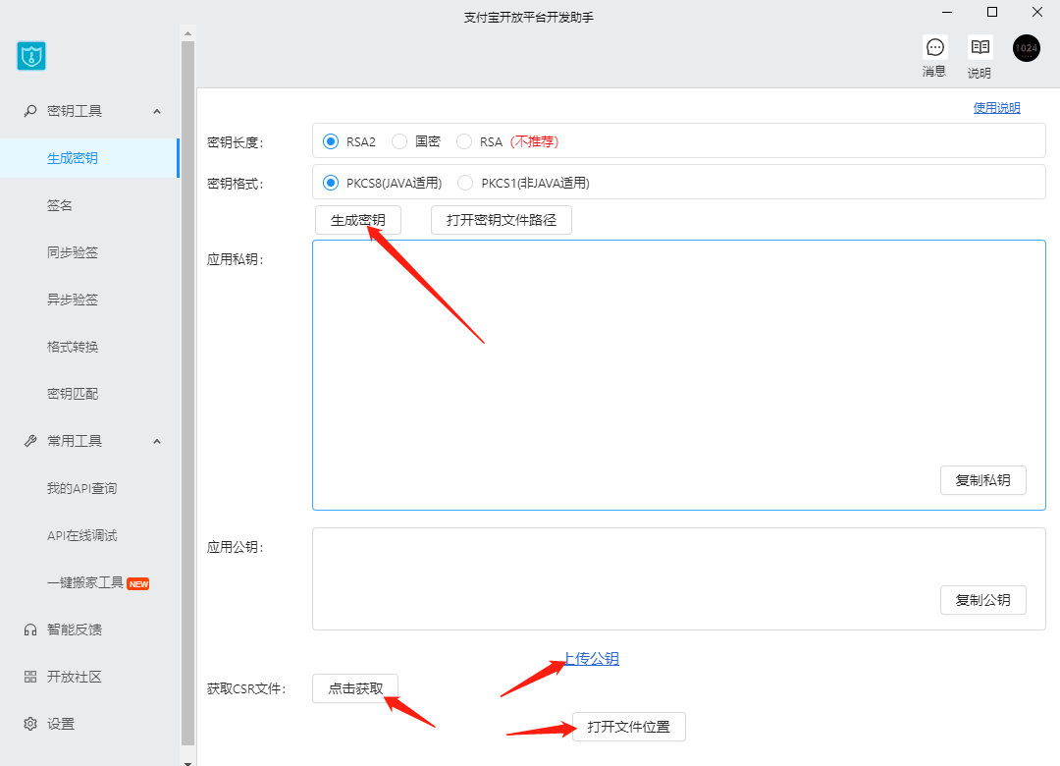Click the sidebar scrollbar up arrow
This screenshot has width=1060, height=766.
(187, 33)
